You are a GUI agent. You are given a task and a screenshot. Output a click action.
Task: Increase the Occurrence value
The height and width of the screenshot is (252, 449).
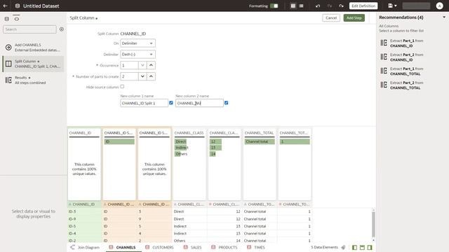152,65
